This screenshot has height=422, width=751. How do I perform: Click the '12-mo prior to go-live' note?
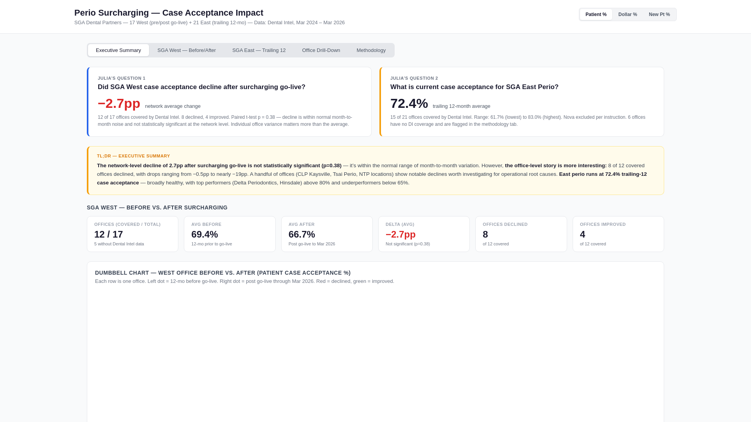[212, 244]
